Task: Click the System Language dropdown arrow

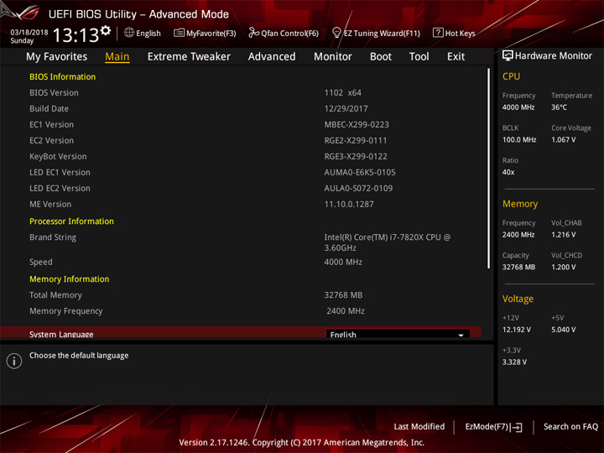Action: point(461,335)
